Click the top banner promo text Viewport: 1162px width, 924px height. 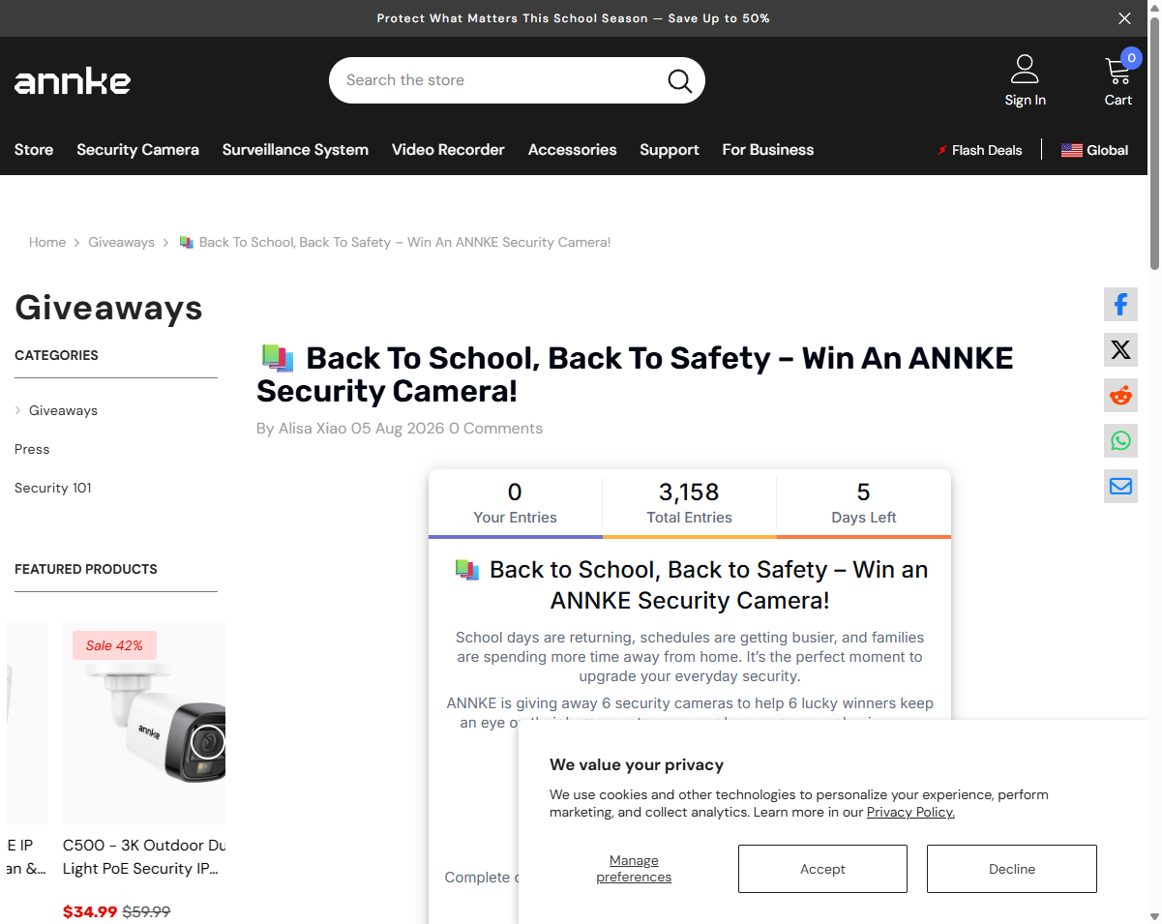tap(574, 18)
